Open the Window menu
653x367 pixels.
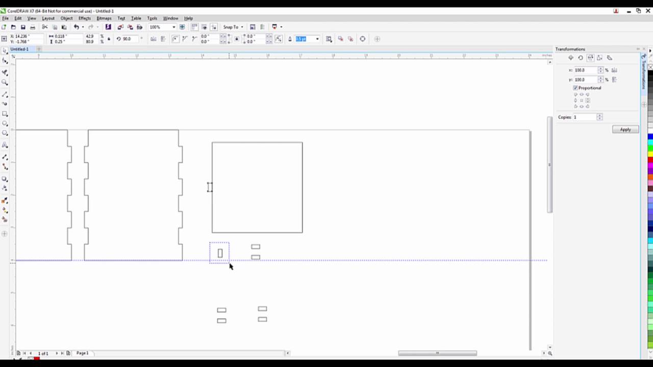tap(170, 18)
